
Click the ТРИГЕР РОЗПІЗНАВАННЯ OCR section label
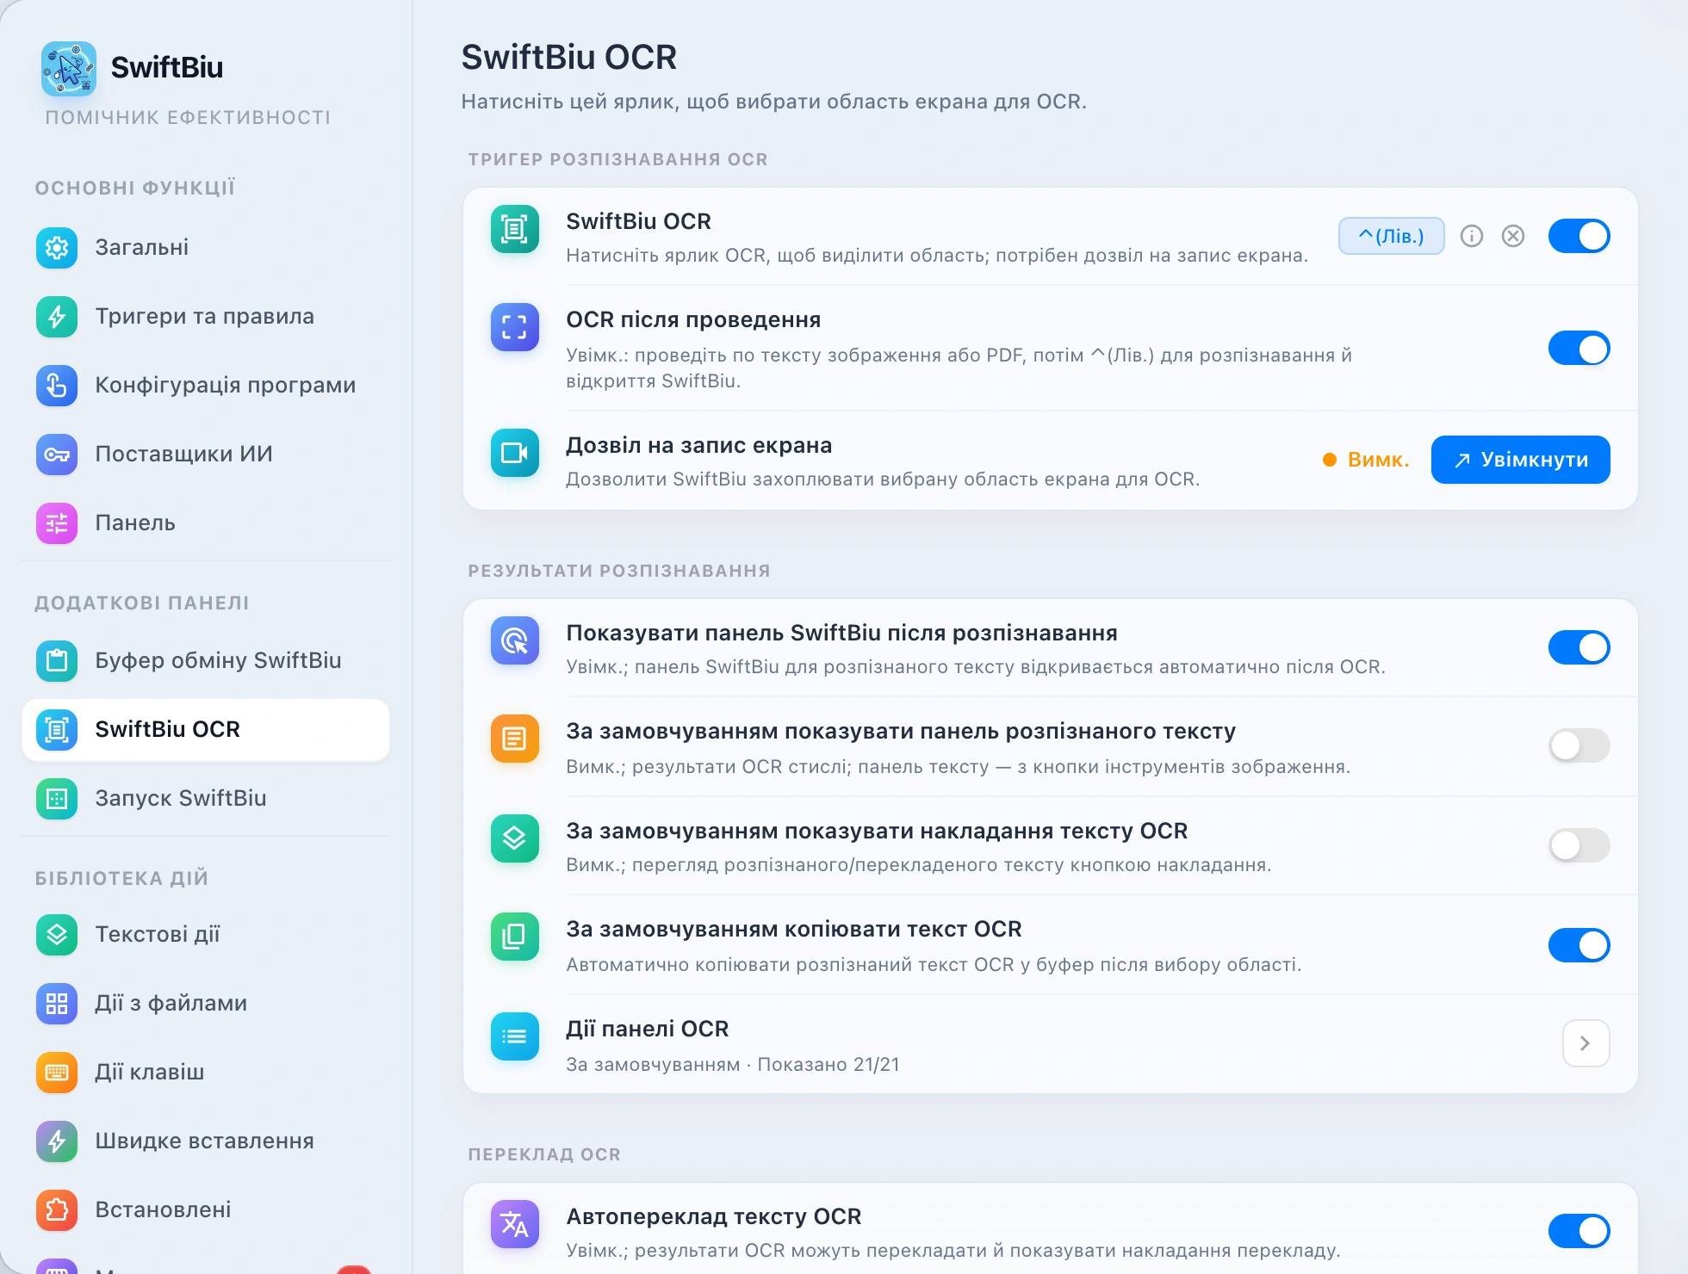tap(617, 159)
